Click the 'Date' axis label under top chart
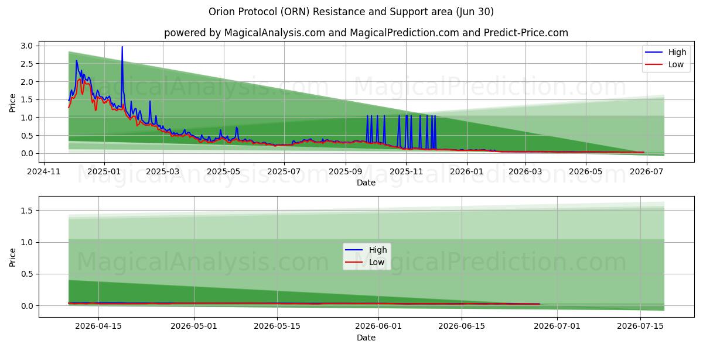Image resolution: width=703 pixels, height=351 pixels. click(366, 183)
